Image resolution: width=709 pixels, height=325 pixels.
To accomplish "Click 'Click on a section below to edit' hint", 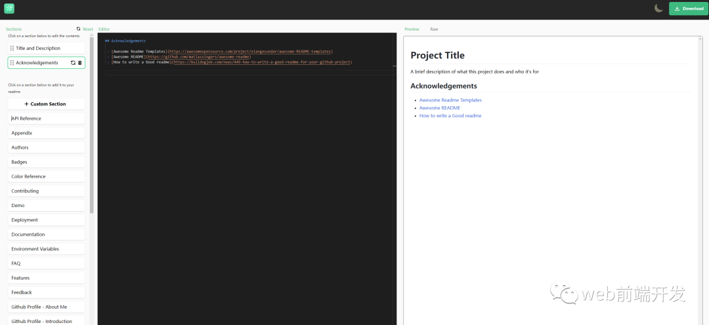I will coord(44,36).
